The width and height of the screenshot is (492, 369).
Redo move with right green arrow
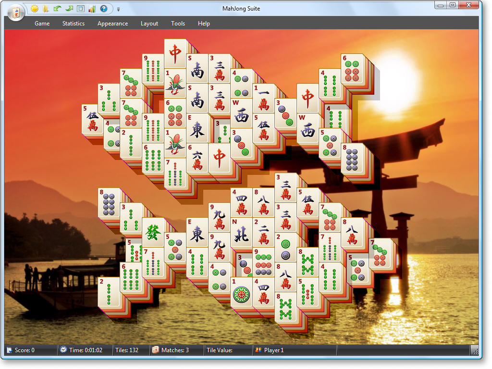(69, 9)
